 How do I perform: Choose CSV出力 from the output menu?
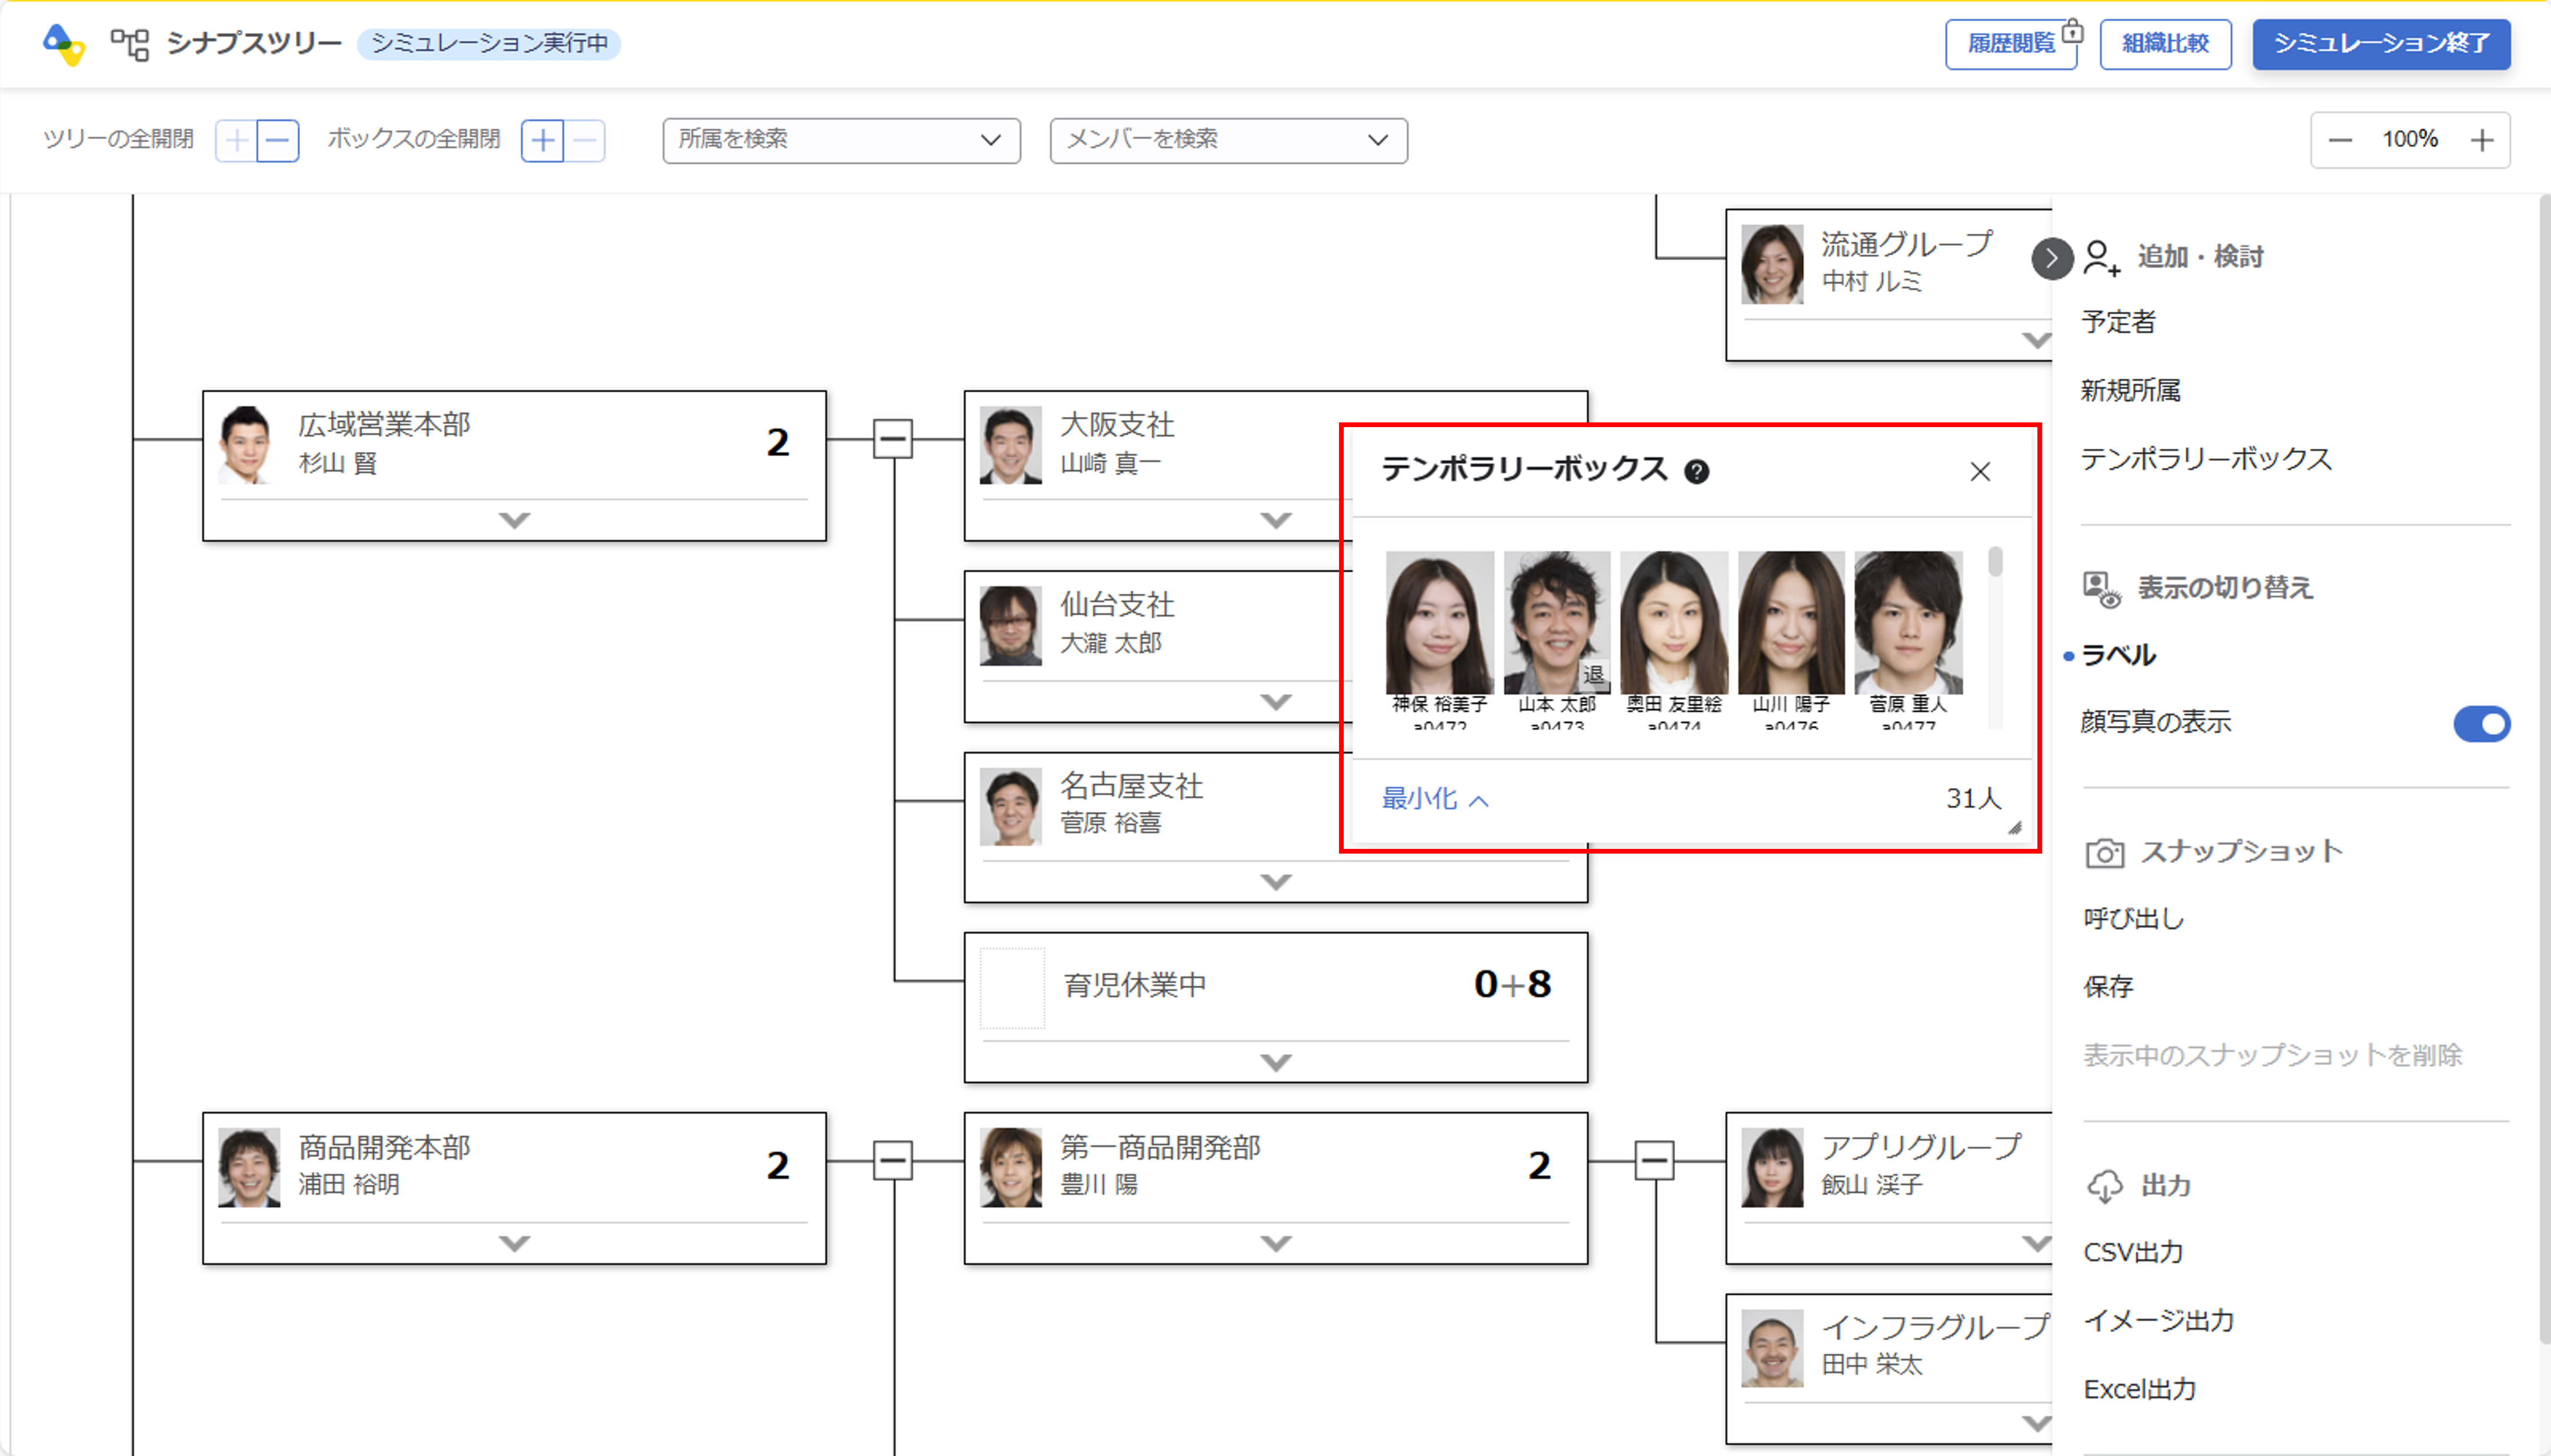click(2132, 1252)
